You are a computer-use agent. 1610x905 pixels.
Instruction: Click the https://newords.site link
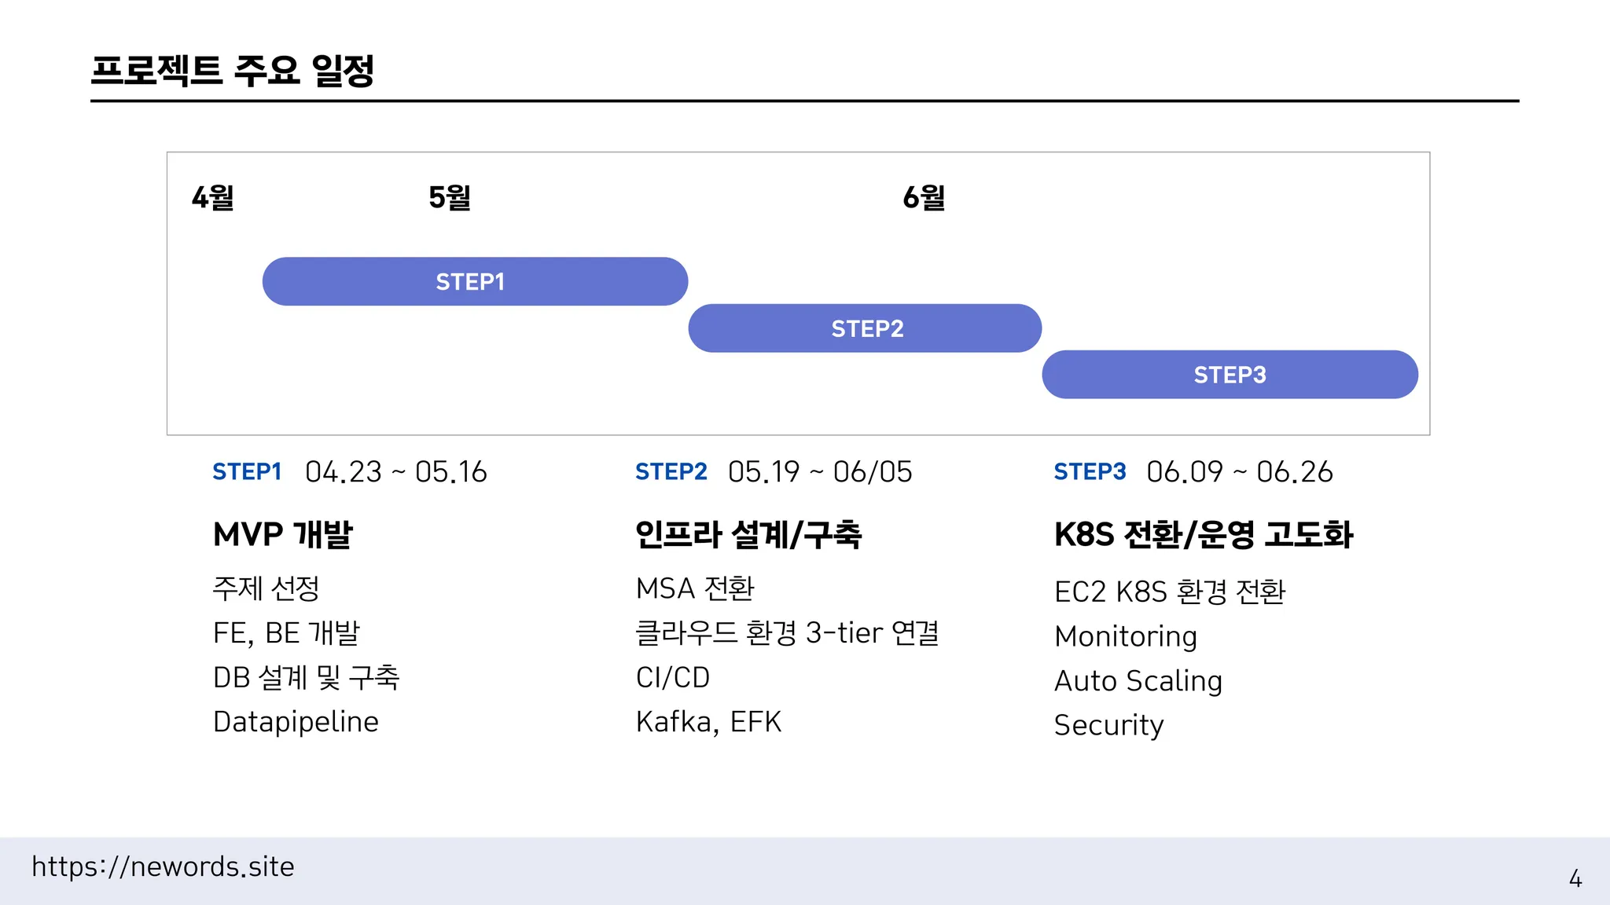click(163, 867)
